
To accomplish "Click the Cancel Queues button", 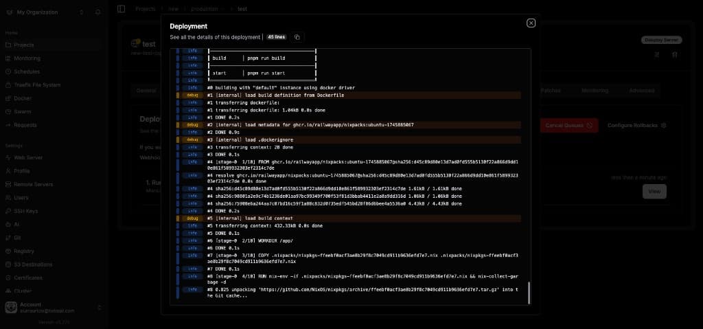I will (x=569, y=125).
